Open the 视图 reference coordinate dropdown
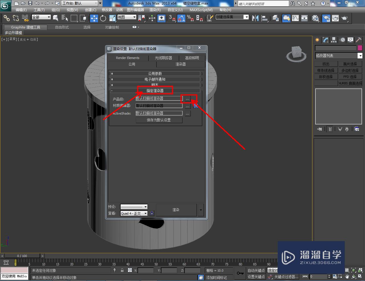 (127, 17)
